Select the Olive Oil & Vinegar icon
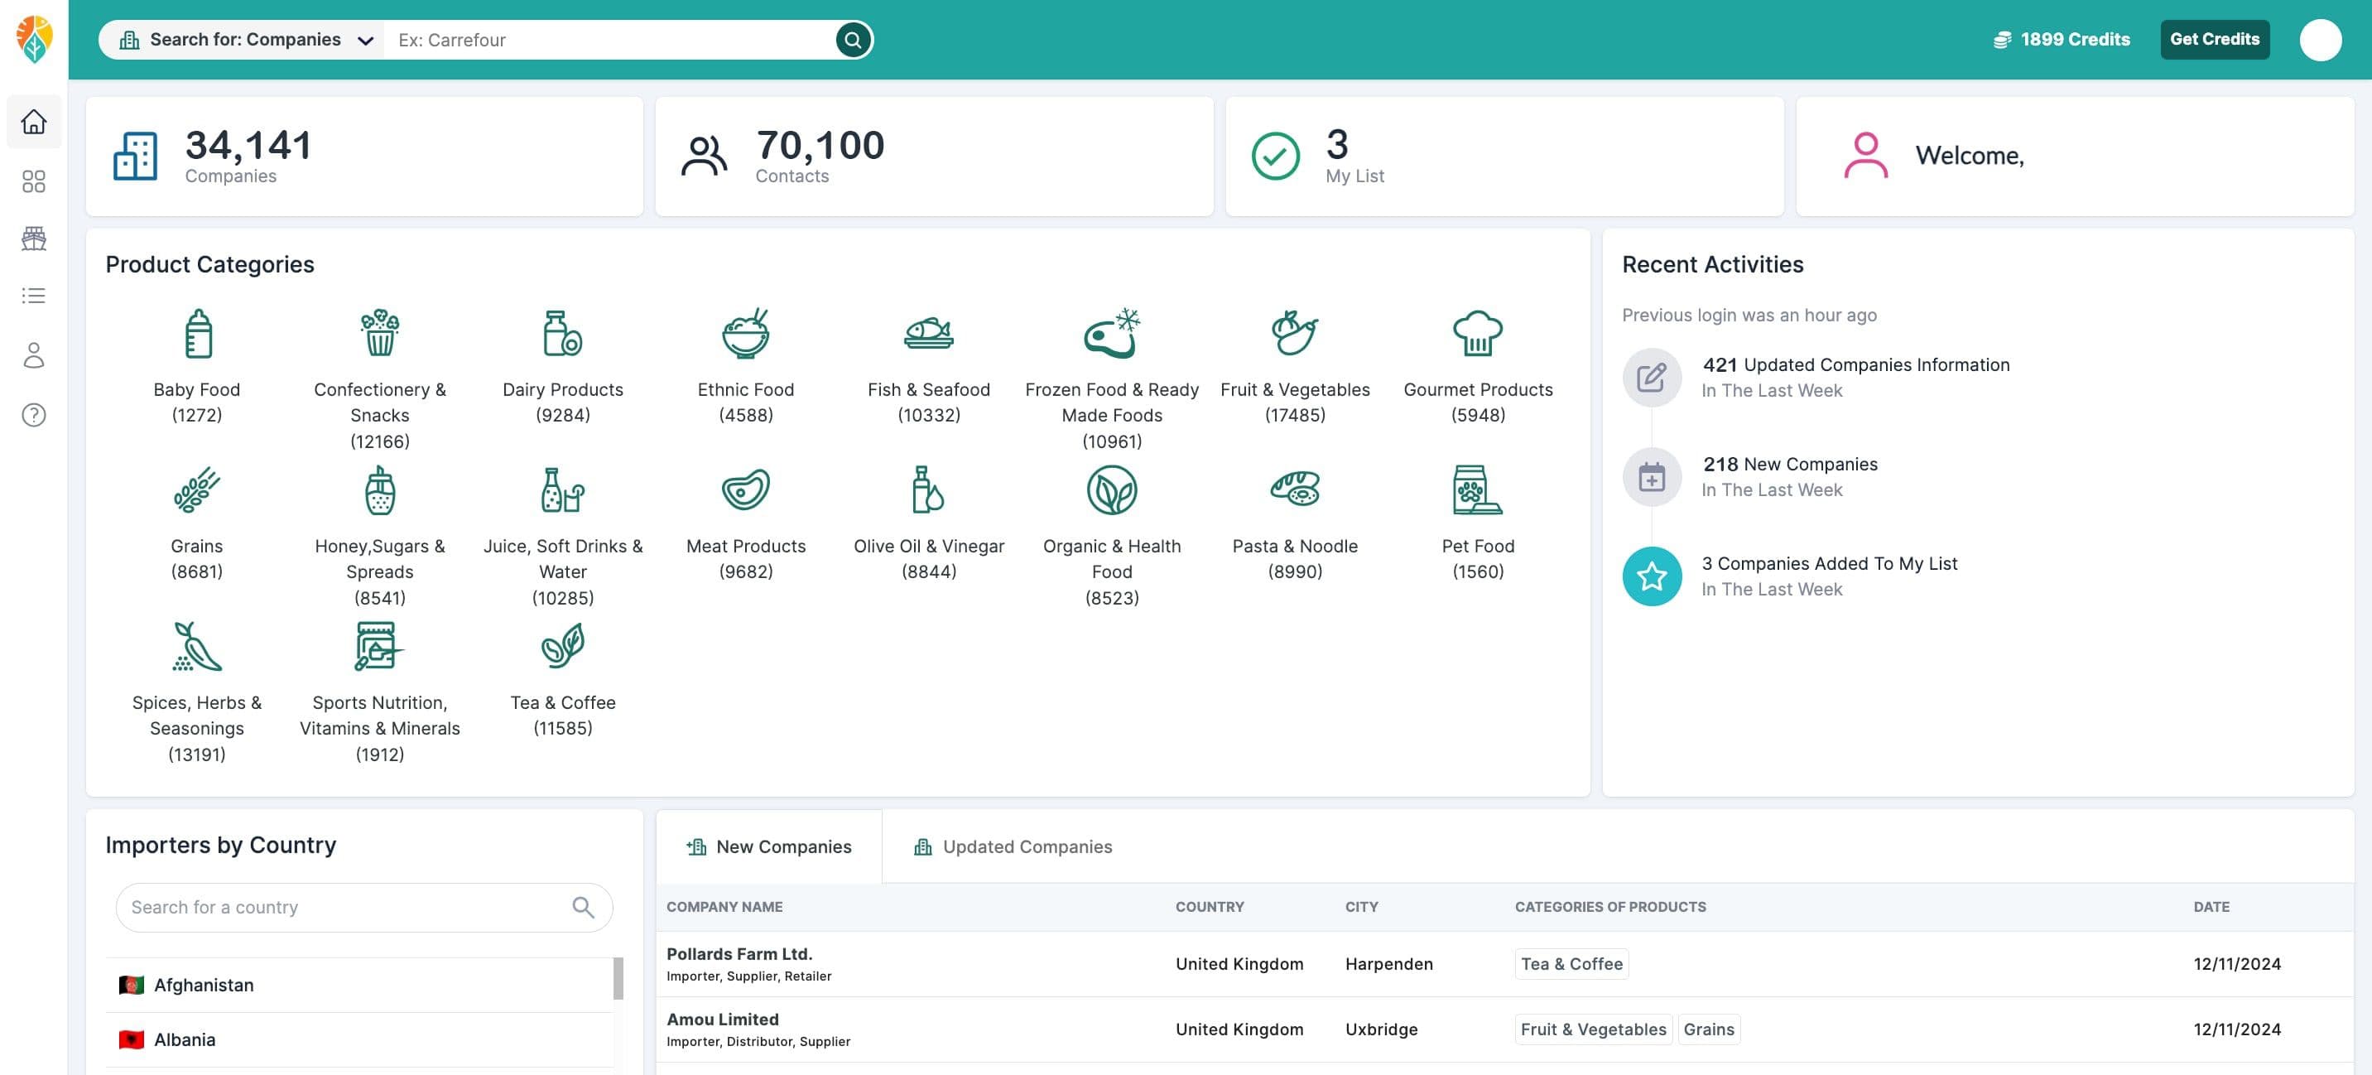The height and width of the screenshot is (1075, 2372). (x=928, y=489)
